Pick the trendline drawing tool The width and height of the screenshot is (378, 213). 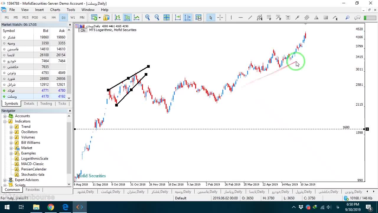[x=250, y=17]
